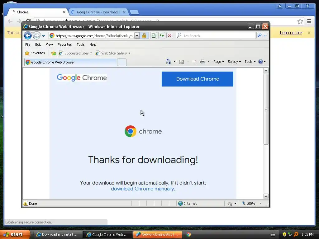Image resolution: width=319 pixels, height=239 pixels.
Task: Click the Print icon in command bar
Action: pyautogui.click(x=203, y=62)
